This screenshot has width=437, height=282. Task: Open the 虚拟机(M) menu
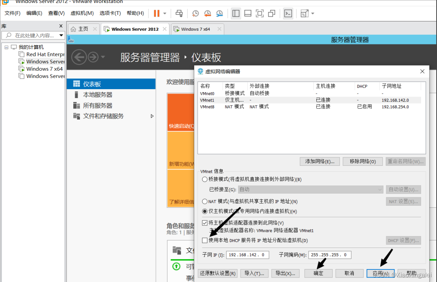pyautogui.click(x=82, y=13)
